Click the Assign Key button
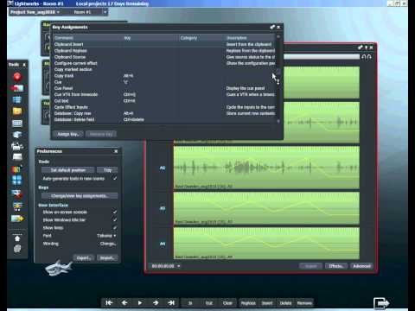 68,134
